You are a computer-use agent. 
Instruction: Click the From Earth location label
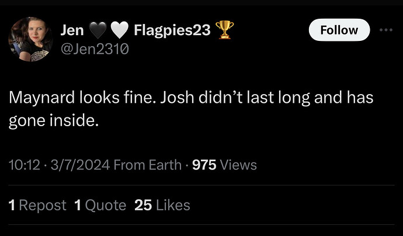pos(148,165)
